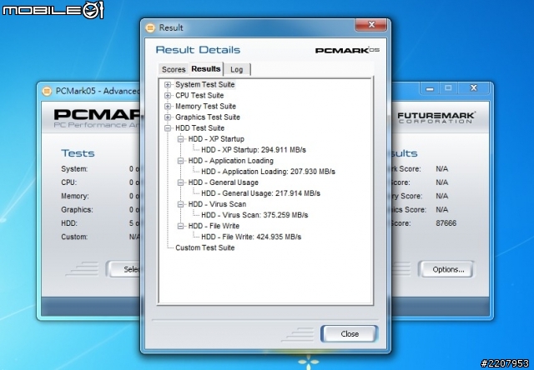Maximize the PCMark05 Advanced window
The width and height of the screenshot is (534, 370).
click(x=448, y=88)
